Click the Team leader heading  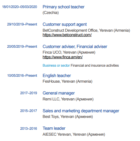point(54,128)
